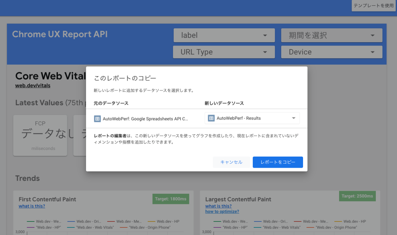Expand the Device dropdown
The width and height of the screenshot is (397, 235).
click(331, 52)
